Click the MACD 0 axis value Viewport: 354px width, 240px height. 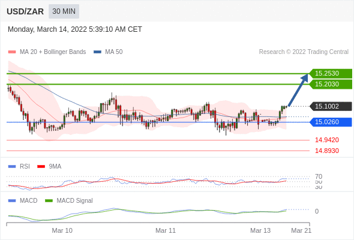(317, 211)
